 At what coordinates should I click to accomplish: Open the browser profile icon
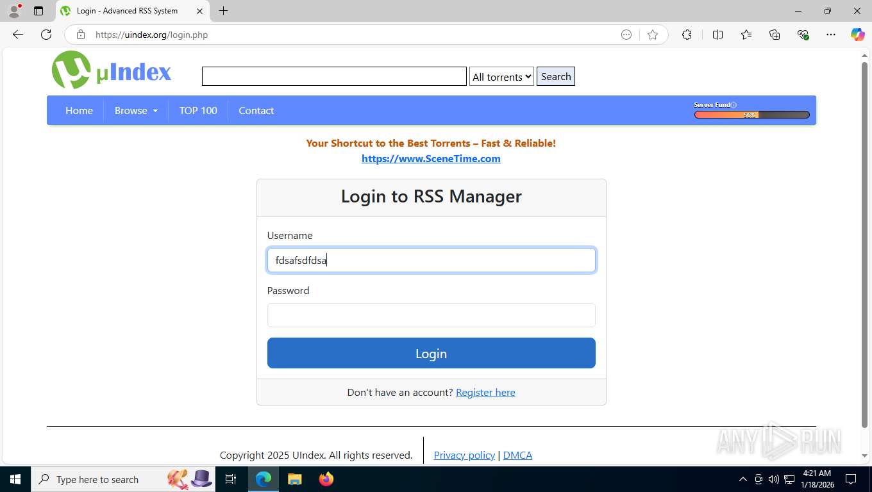tap(14, 11)
